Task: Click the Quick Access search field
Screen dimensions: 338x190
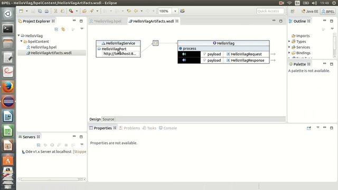Action: click(x=270, y=11)
